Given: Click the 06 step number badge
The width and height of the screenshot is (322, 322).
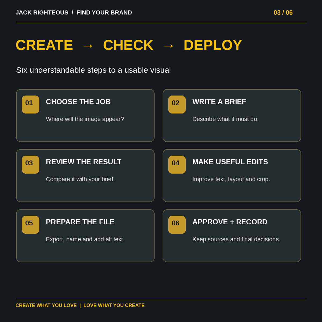Looking at the screenshot, I should (177, 225).
